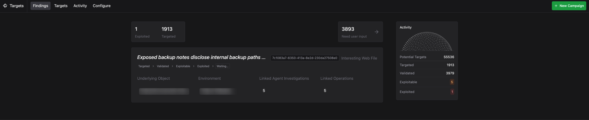The image size is (589, 120).
Task: Click the Activity panel heading
Action: coord(405,27)
